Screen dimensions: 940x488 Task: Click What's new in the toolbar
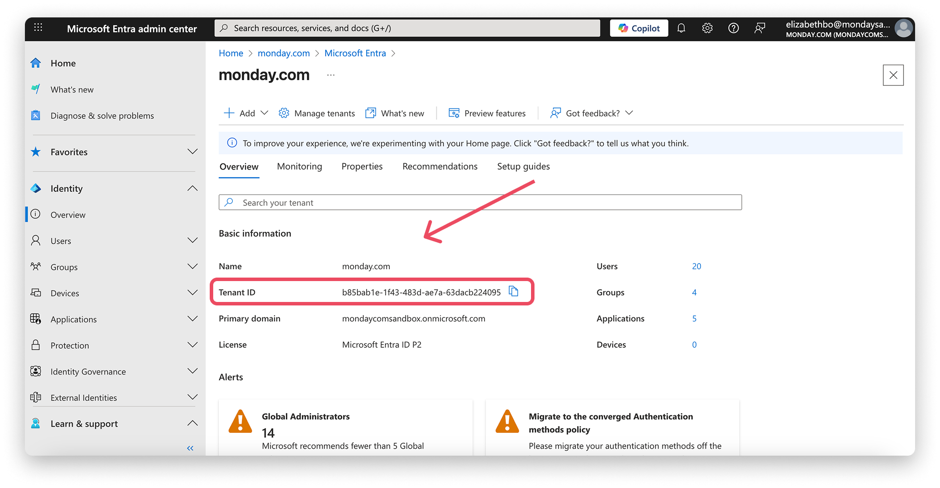coord(395,113)
